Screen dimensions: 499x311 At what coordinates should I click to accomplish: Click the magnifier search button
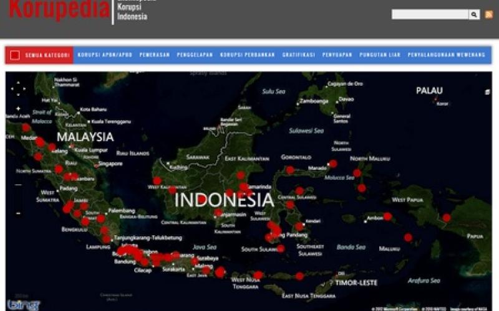pos(474,14)
